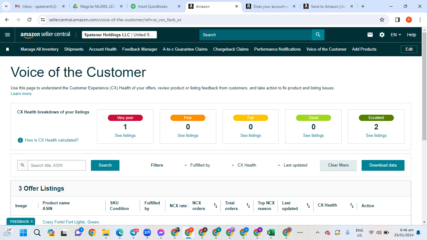See listings under Very poor
The height and width of the screenshot is (240, 427).
(125, 135)
